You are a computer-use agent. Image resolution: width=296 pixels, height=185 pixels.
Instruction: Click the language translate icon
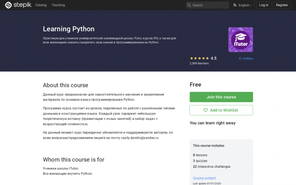pos(235,5)
